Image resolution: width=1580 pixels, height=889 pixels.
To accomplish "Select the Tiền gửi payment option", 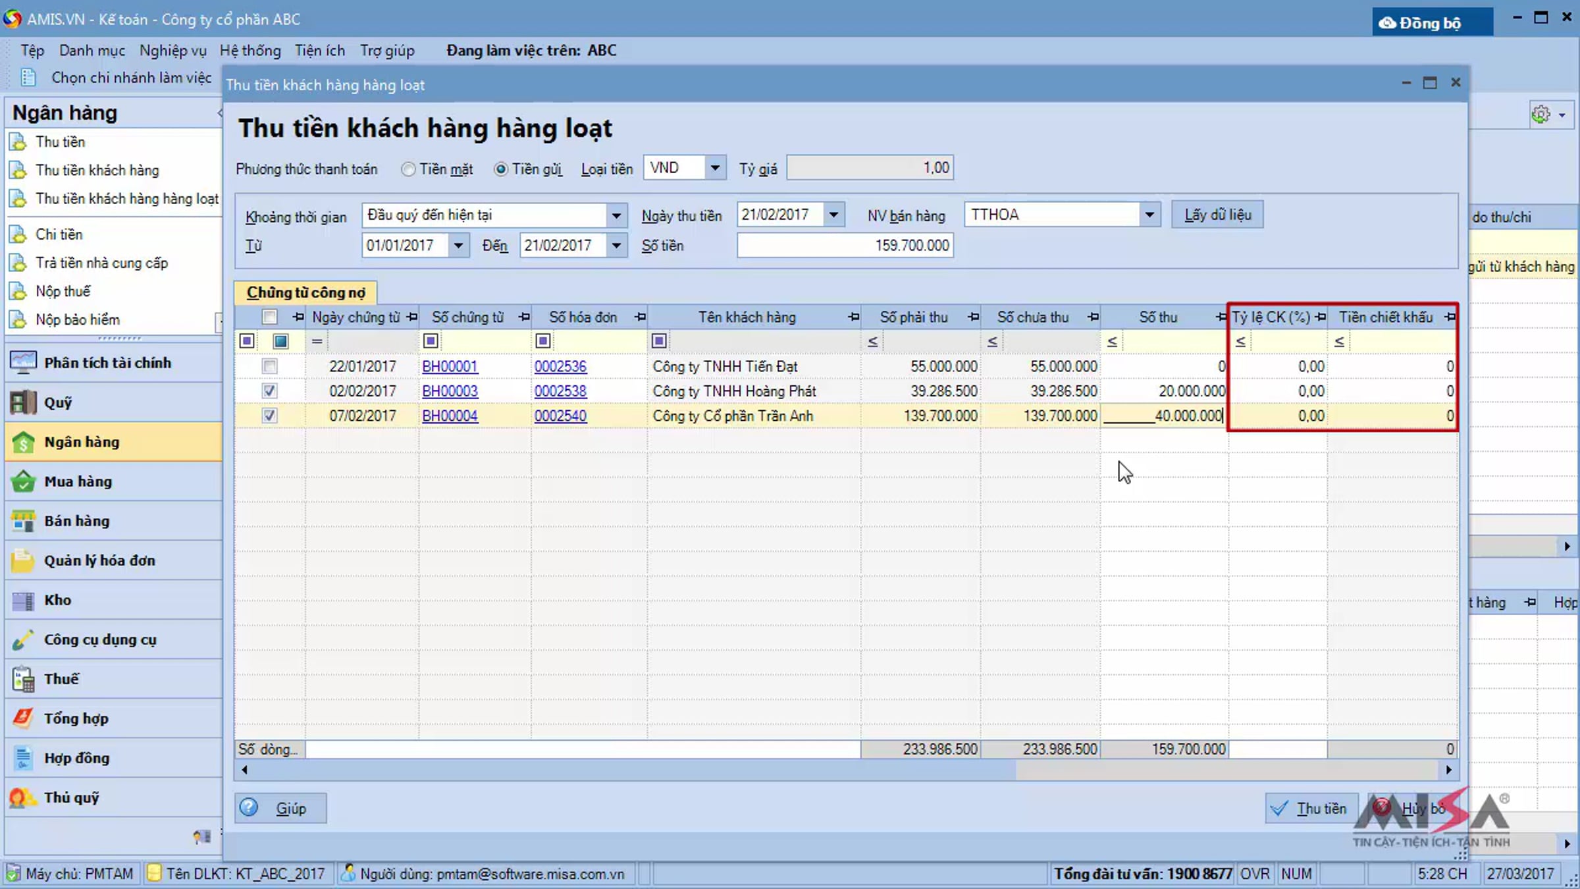I will click(501, 169).
